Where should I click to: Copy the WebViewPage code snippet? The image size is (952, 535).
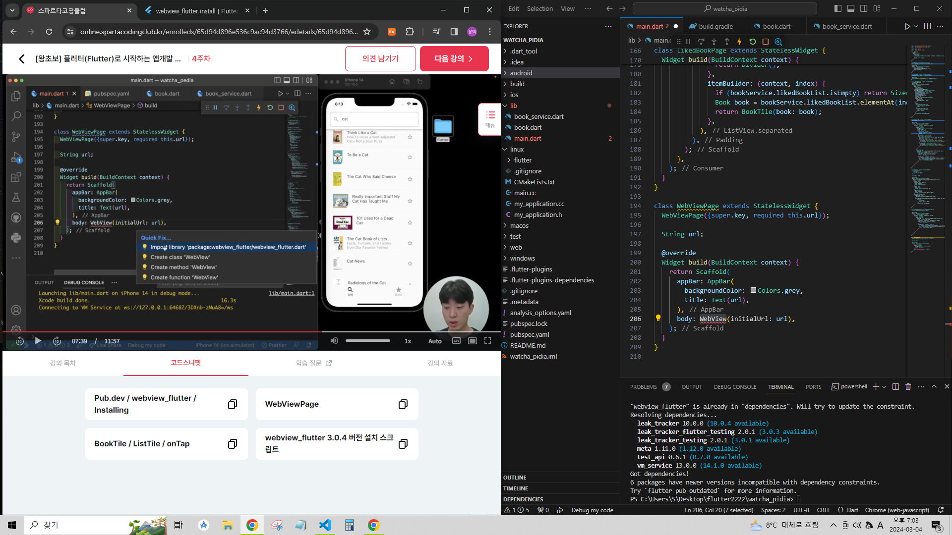tap(403, 404)
